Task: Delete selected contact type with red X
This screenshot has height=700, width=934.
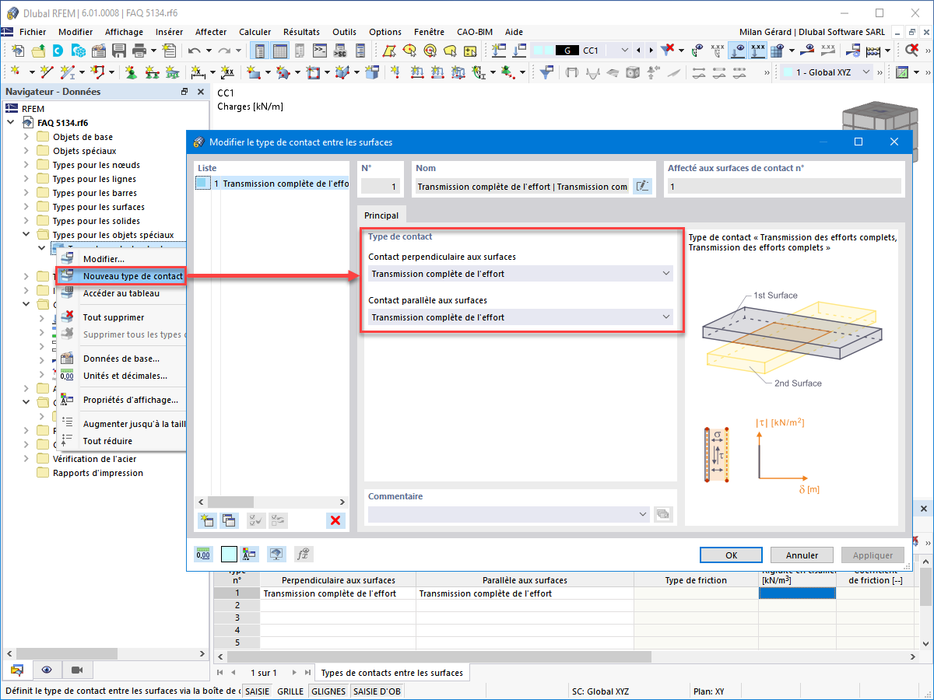Action: (335, 520)
